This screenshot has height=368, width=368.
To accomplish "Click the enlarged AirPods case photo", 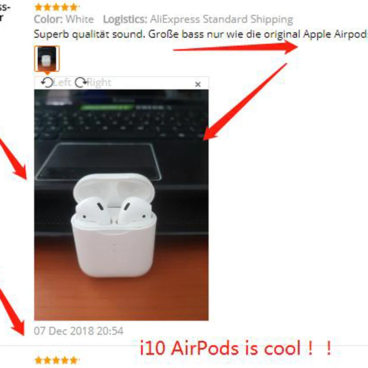I will (121, 205).
